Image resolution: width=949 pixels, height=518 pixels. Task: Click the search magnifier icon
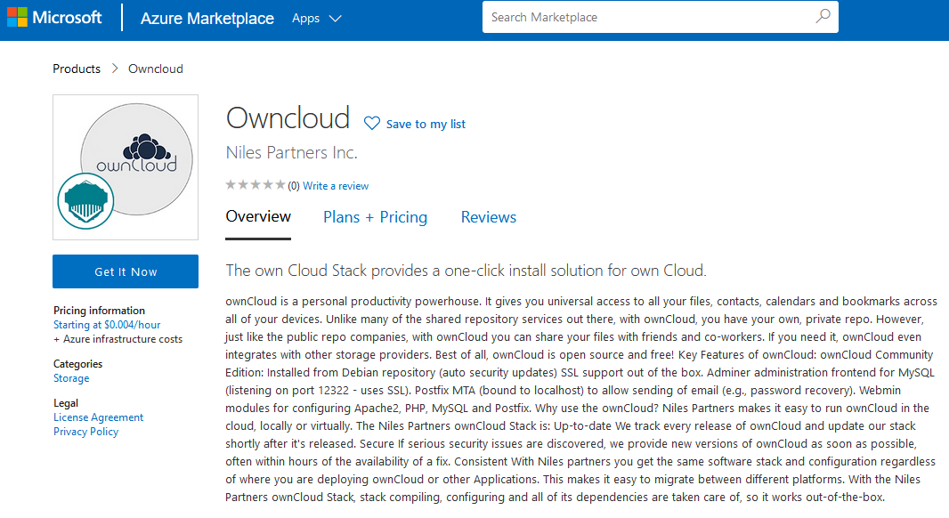823,17
